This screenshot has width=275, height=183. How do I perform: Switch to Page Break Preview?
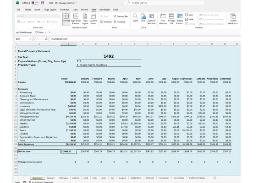pos(76,19)
